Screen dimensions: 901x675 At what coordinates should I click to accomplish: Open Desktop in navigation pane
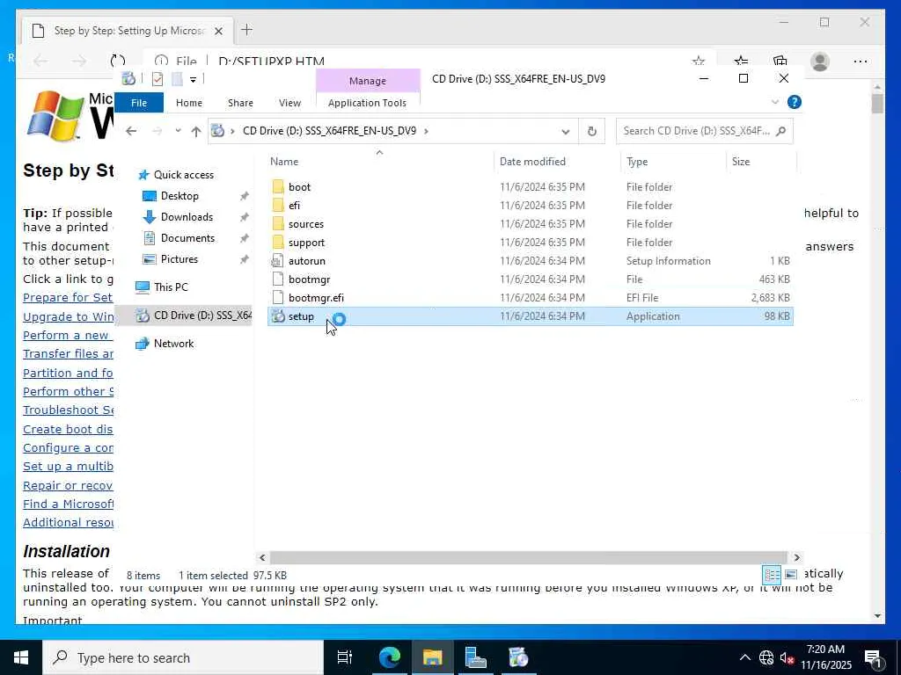179,196
